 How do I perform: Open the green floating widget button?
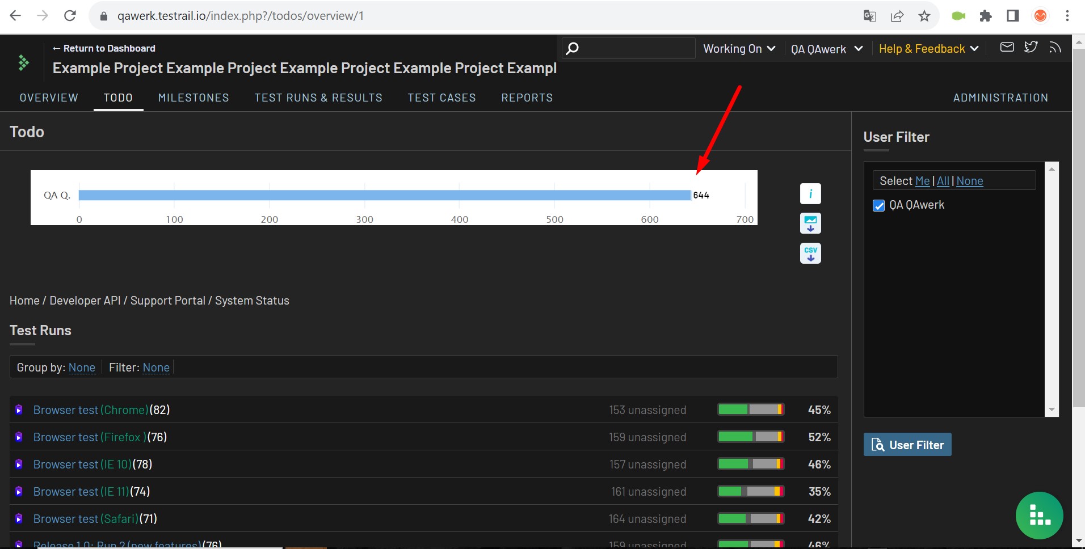pos(1039,515)
